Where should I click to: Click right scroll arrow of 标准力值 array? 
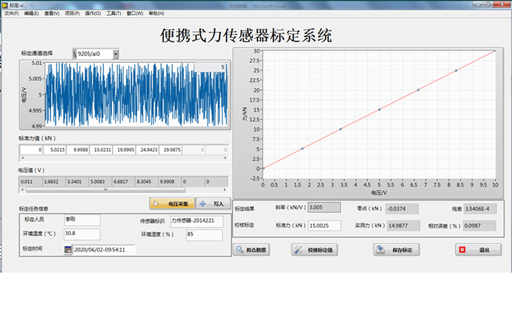click(225, 158)
